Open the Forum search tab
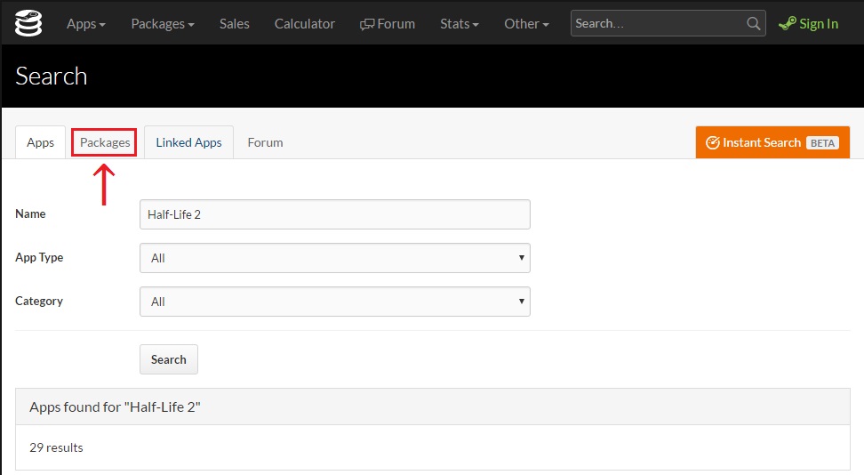864x475 pixels. tap(265, 142)
